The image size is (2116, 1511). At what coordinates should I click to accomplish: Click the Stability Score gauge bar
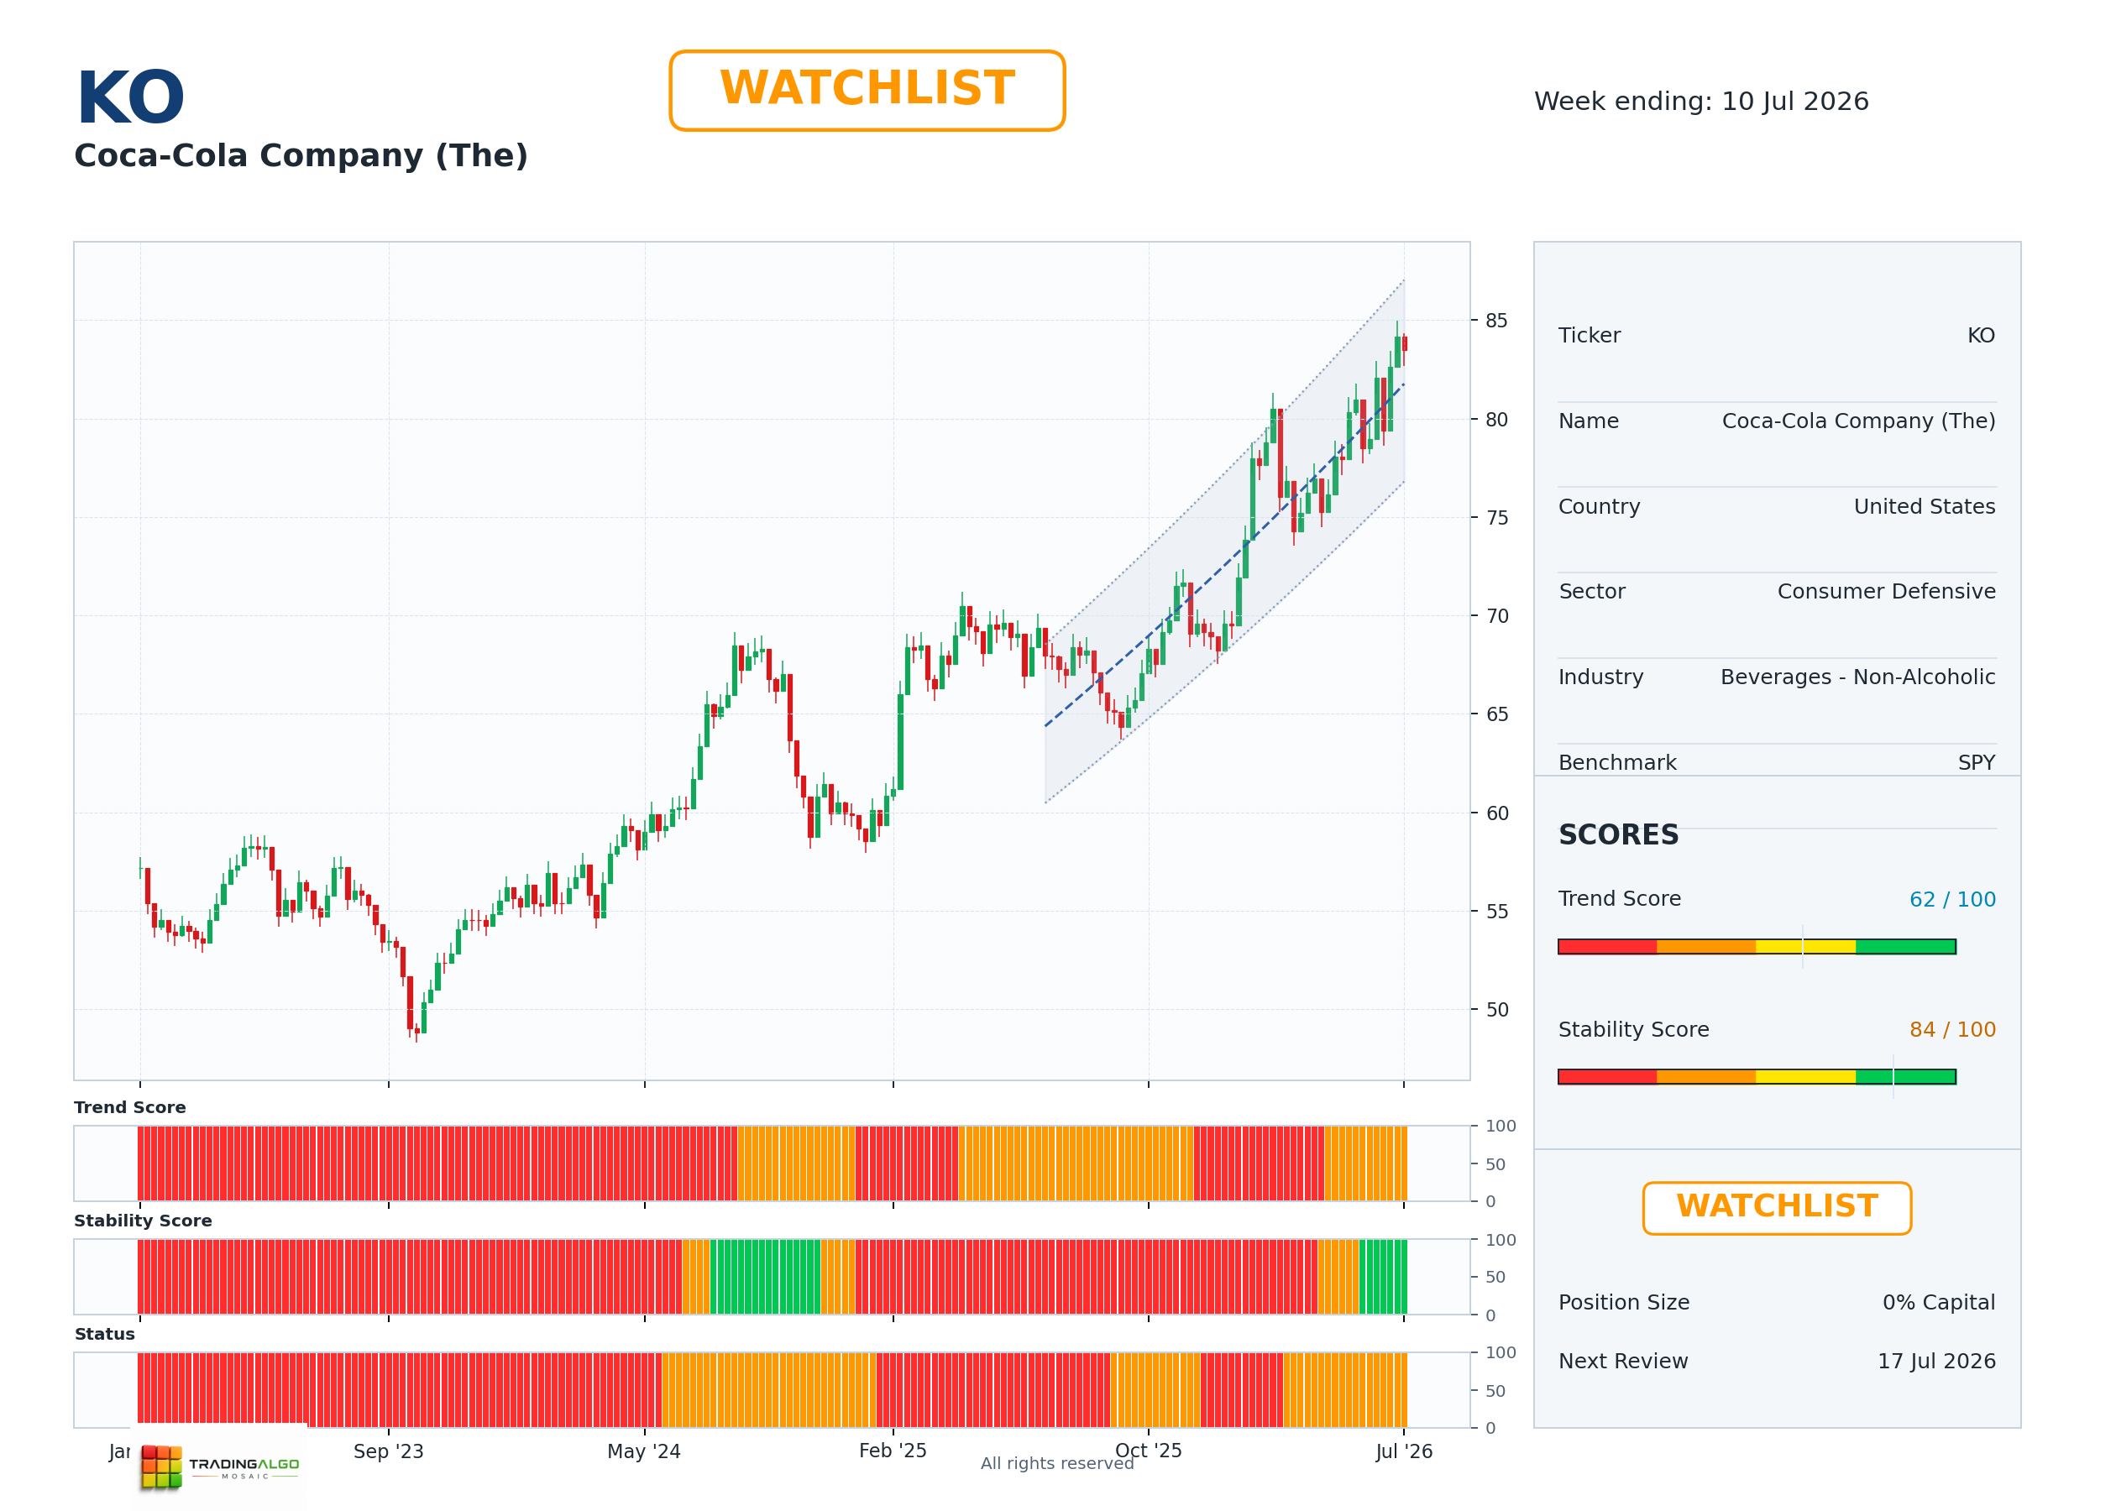1756,1076
